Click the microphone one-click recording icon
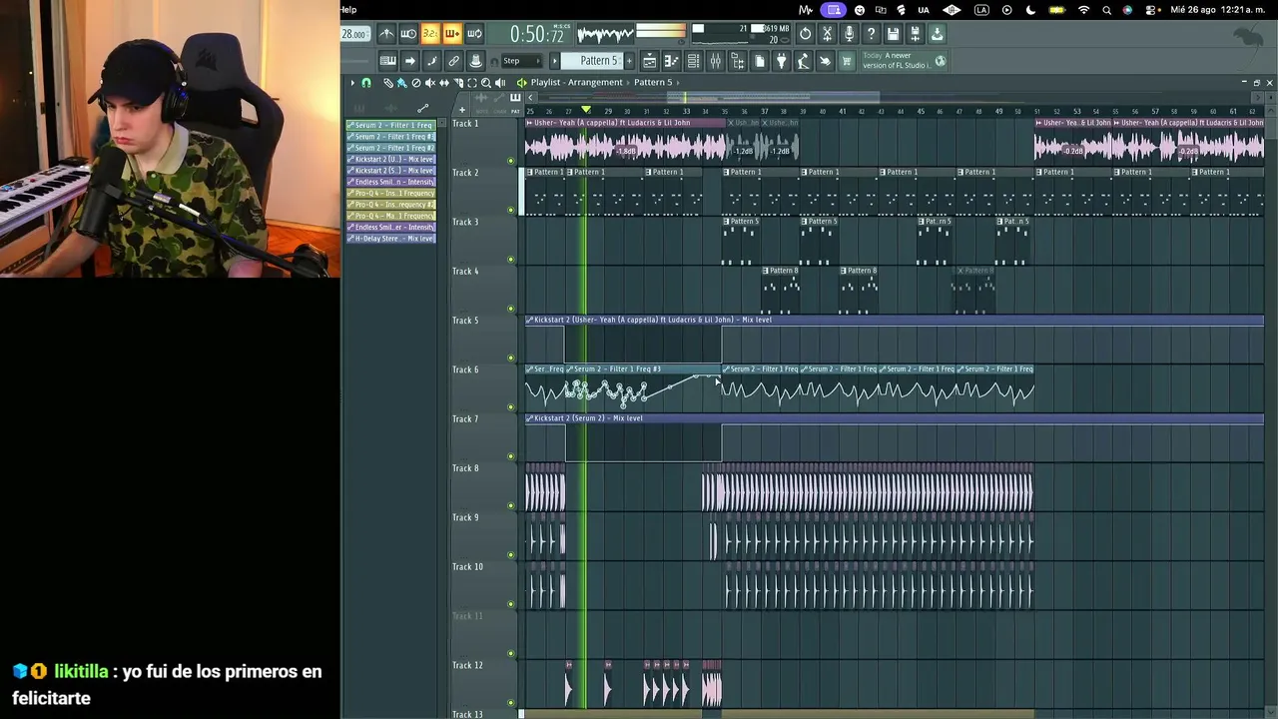Image resolution: width=1278 pixels, height=719 pixels. [x=849, y=34]
